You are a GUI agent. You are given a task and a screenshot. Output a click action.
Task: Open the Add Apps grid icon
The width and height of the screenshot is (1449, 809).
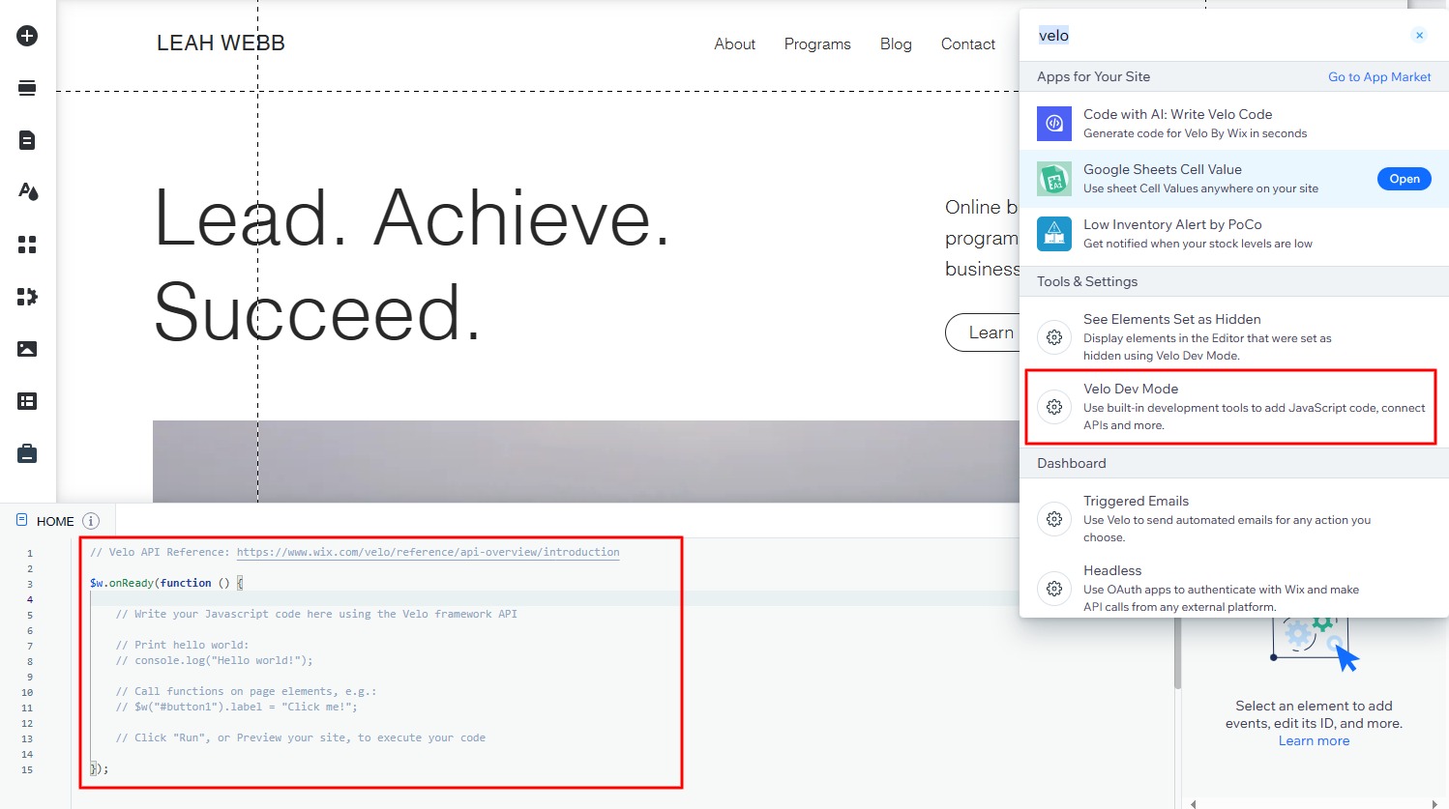point(27,245)
